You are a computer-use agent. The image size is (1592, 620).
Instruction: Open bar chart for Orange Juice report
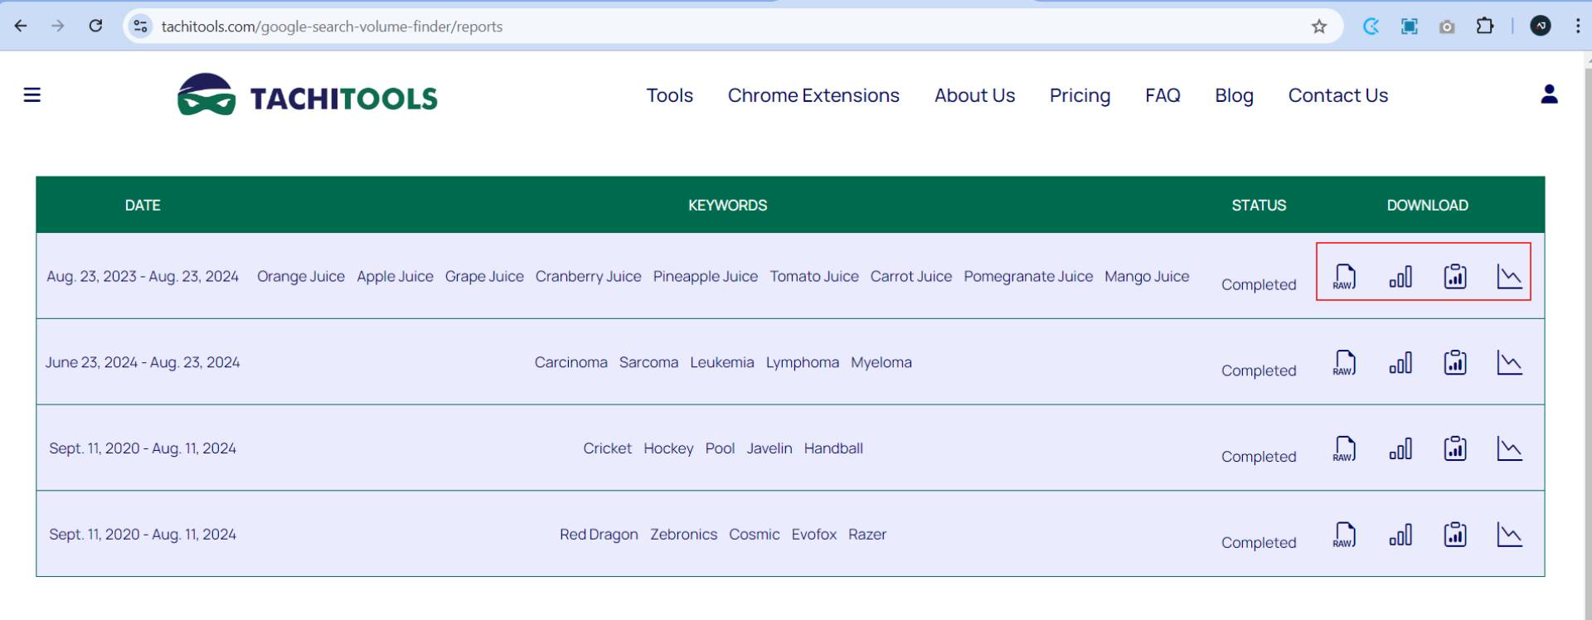tap(1400, 277)
